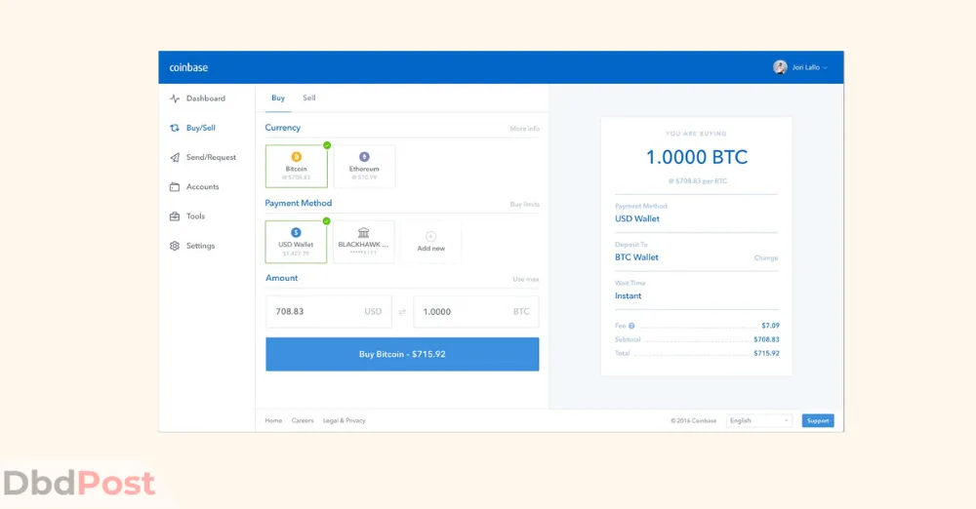The image size is (976, 509).
Task: Click the Instant wait time text
Action: click(628, 296)
